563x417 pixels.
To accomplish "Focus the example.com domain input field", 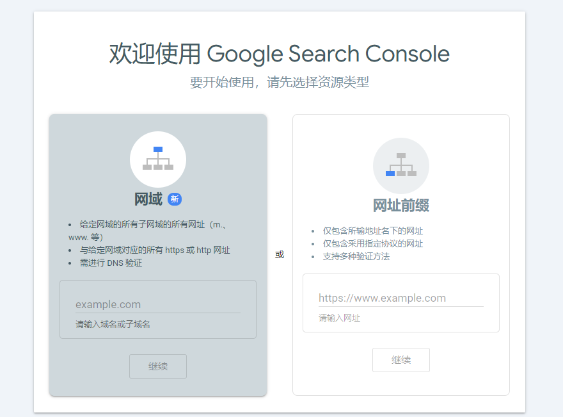I will pyautogui.click(x=158, y=304).
